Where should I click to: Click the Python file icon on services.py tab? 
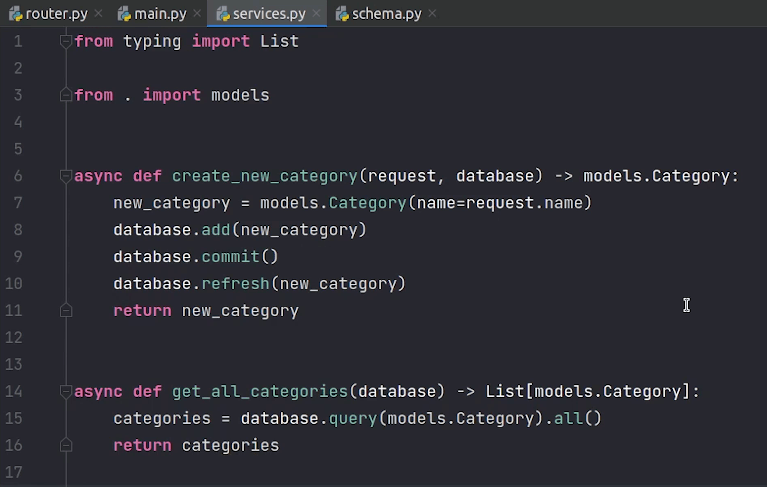pyautogui.click(x=223, y=14)
